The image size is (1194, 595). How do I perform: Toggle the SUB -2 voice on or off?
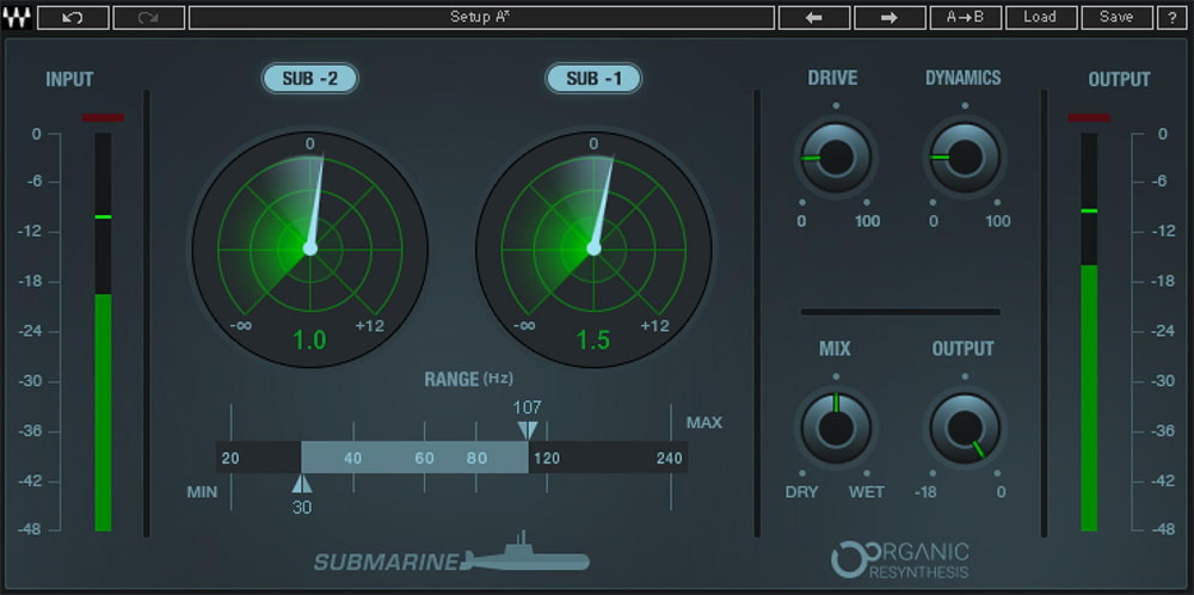tap(310, 79)
